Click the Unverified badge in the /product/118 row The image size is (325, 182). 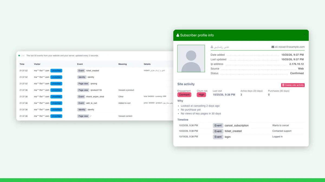point(56,90)
